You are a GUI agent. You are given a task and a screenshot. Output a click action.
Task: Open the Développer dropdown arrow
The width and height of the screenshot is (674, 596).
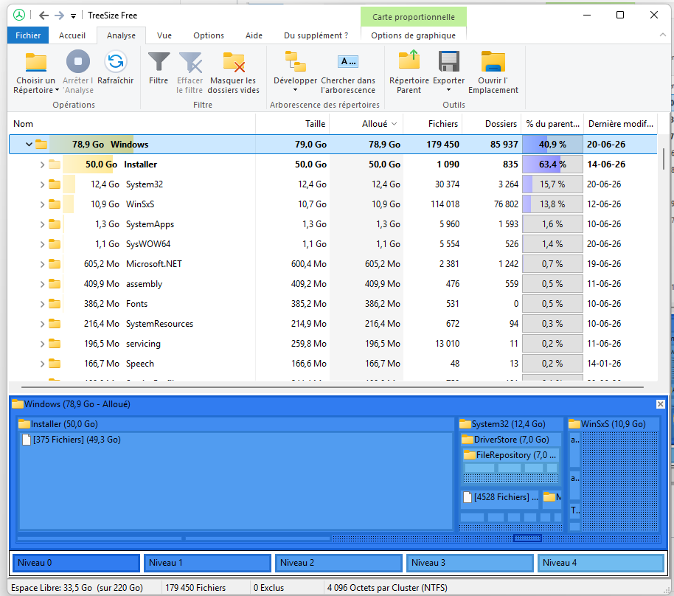[295, 90]
